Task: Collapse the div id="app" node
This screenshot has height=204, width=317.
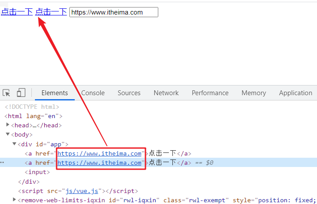Action: point(15,144)
